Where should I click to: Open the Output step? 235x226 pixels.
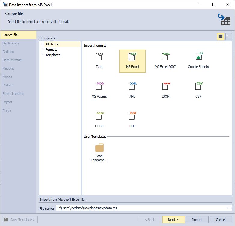18,85
